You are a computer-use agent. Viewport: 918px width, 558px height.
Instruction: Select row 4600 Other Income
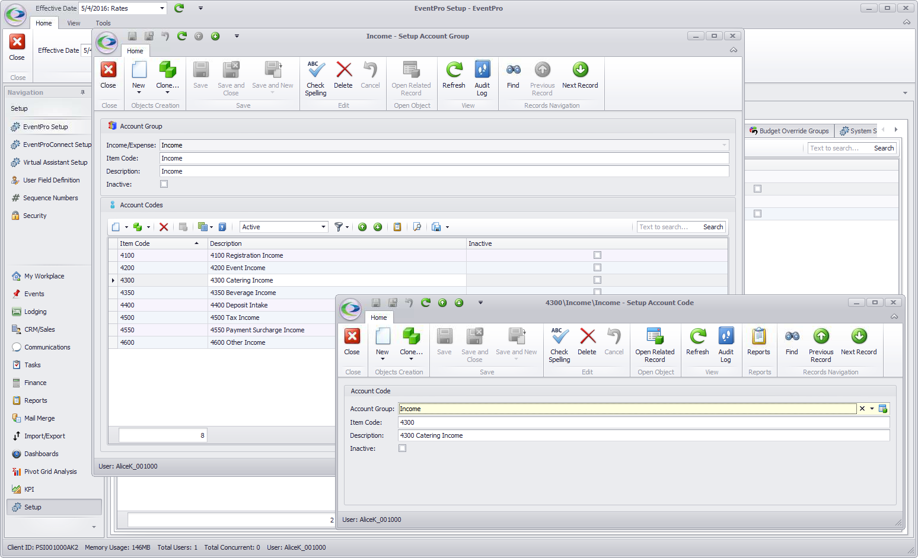(222, 342)
